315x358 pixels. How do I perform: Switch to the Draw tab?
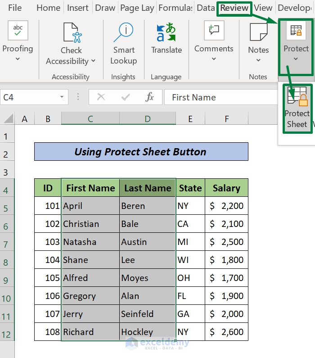point(105,8)
